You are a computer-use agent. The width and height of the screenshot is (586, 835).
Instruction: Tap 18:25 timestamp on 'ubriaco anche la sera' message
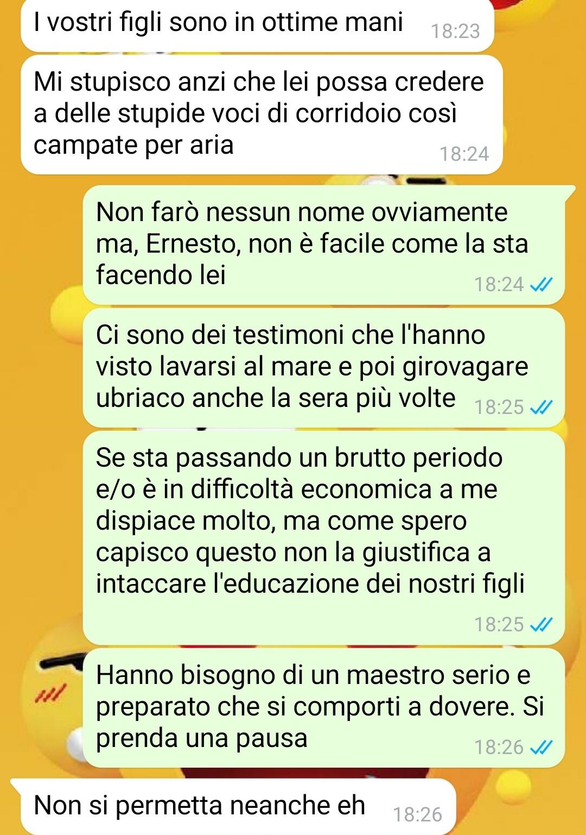[499, 407]
